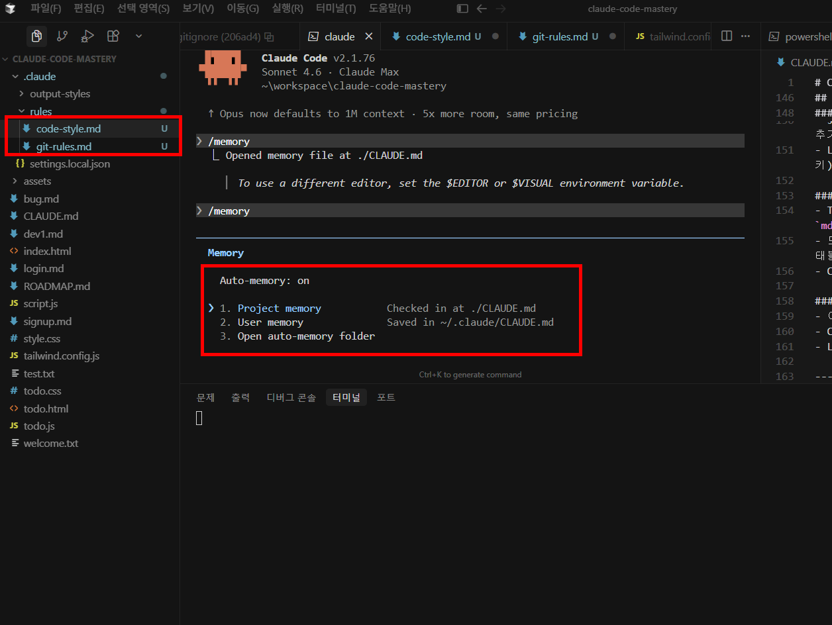Open editor more actions ellipsis
This screenshot has height=625, width=832.
pos(746,36)
